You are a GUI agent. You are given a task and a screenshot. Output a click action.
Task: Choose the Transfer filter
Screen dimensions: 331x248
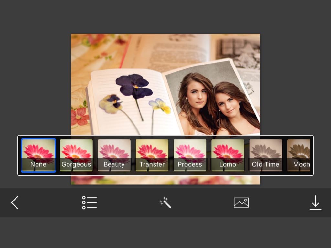coord(152,155)
